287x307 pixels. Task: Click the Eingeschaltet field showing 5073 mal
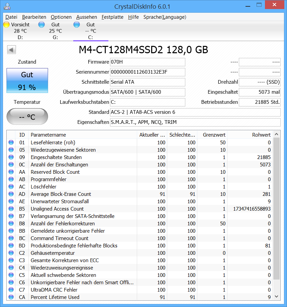[260, 92]
